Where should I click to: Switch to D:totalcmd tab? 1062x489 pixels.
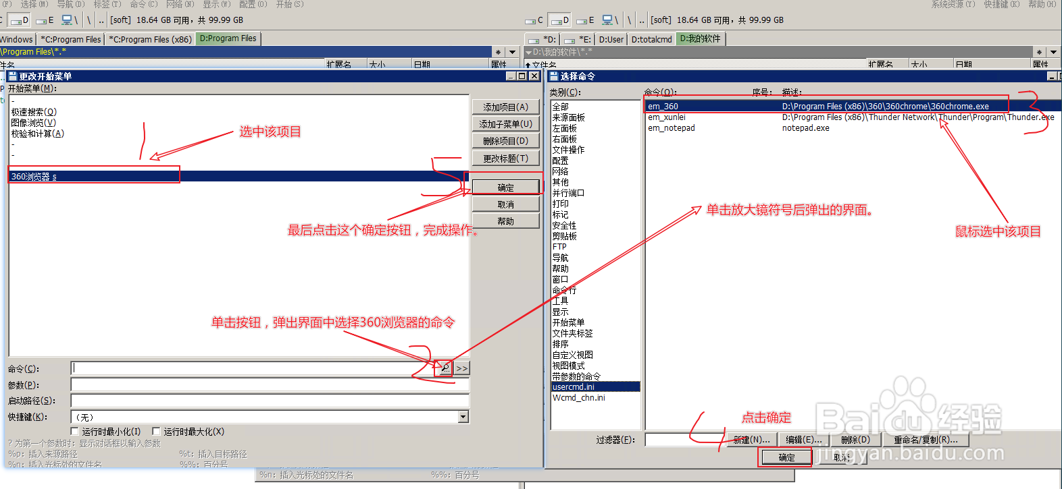click(651, 39)
